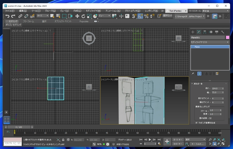Click the Undo arrow icon
Image resolution: width=233 pixels, height=149 pixels.
(7, 16)
